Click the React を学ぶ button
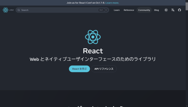The width and height of the screenshot is (188, 107). tap(79, 69)
